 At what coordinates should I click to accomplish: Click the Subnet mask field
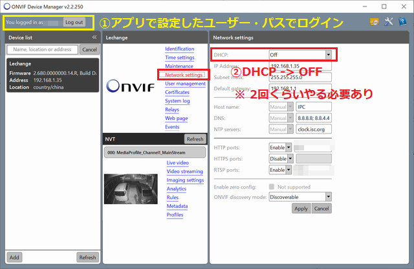300,77
